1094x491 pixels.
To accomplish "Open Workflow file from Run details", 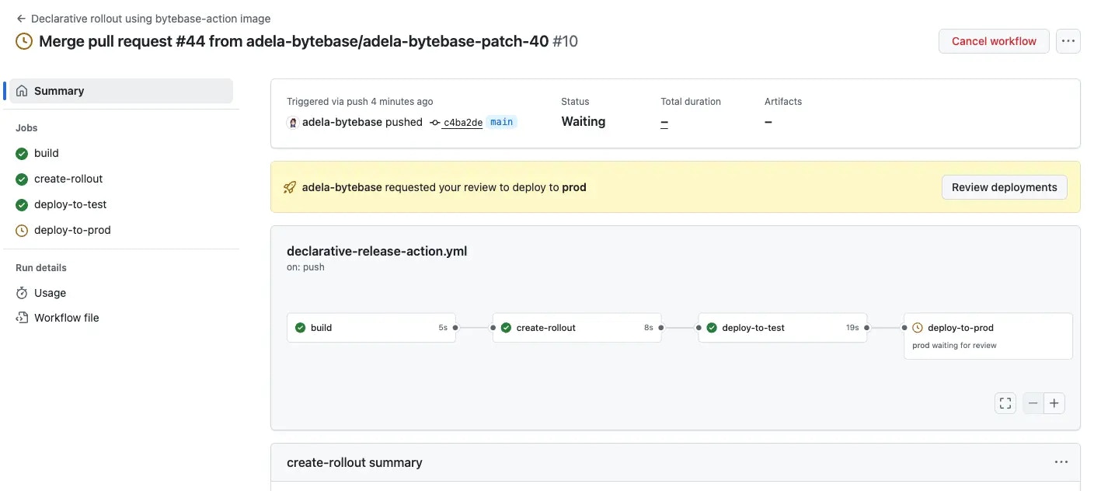I will click(x=66, y=318).
